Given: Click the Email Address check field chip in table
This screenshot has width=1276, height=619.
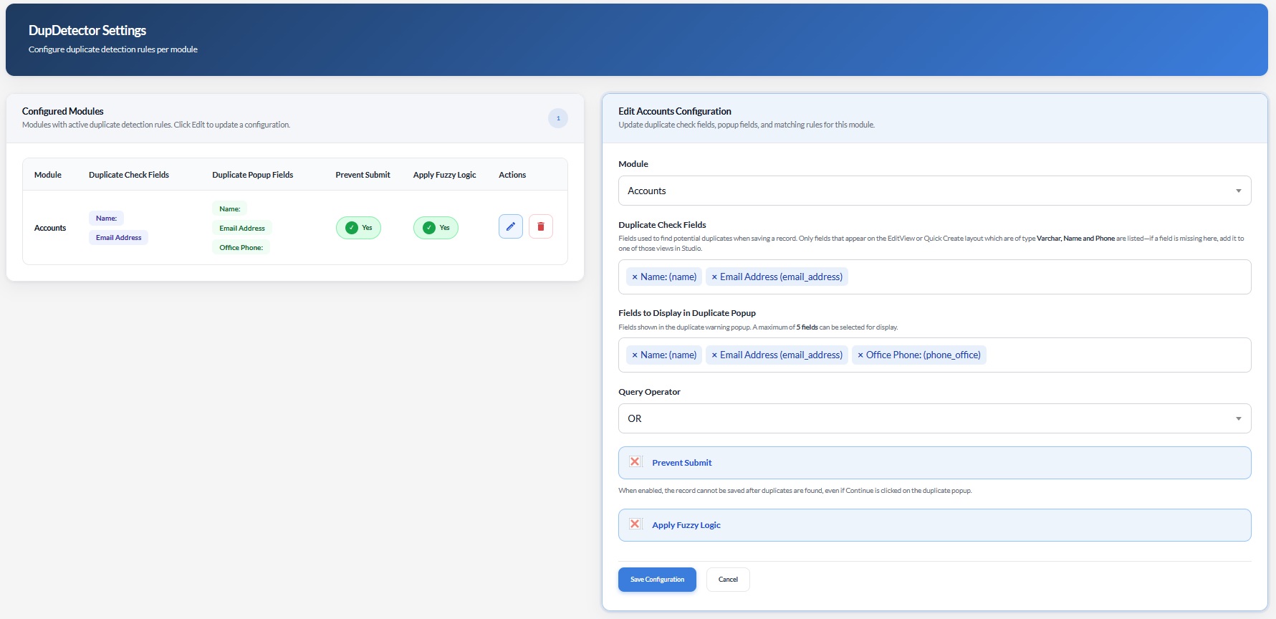Looking at the screenshot, I should [x=118, y=238].
